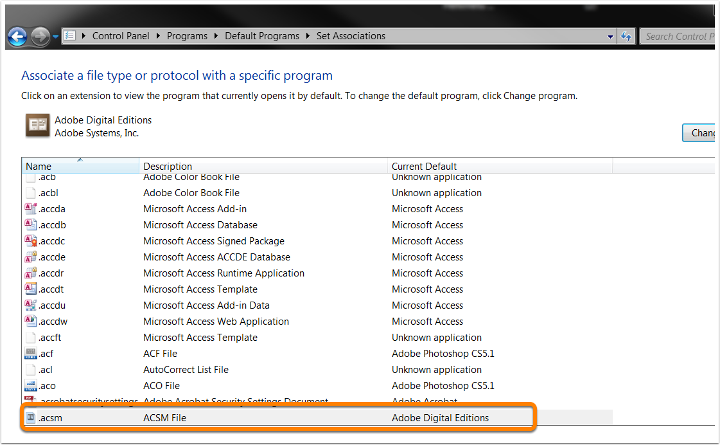
Task: Expand the arrow after Control Panel breadcrumb
Action: [158, 36]
